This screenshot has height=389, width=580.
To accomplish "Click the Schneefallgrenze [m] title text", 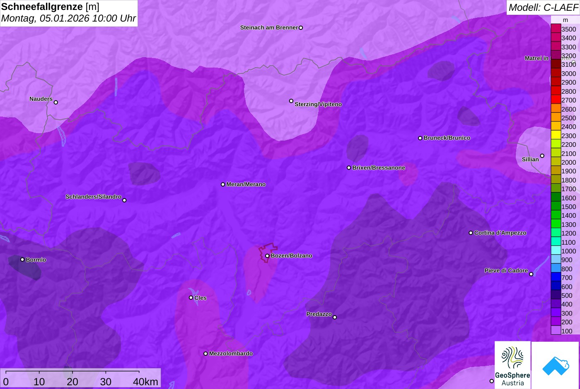I will tap(50, 7).
